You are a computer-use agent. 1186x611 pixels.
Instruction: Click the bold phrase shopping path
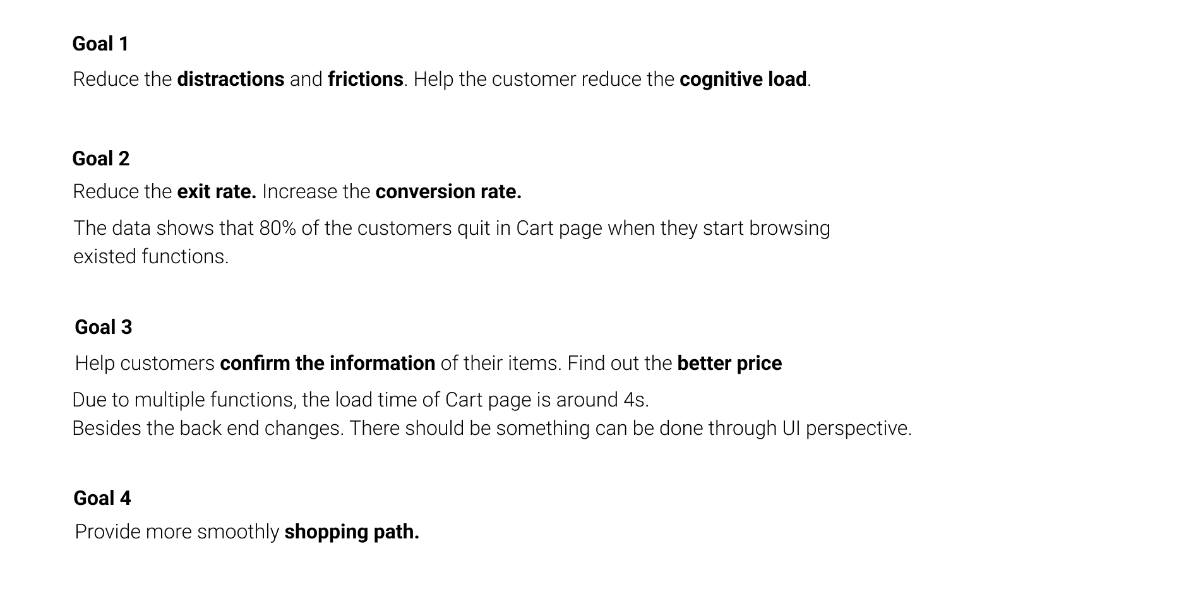pos(351,531)
